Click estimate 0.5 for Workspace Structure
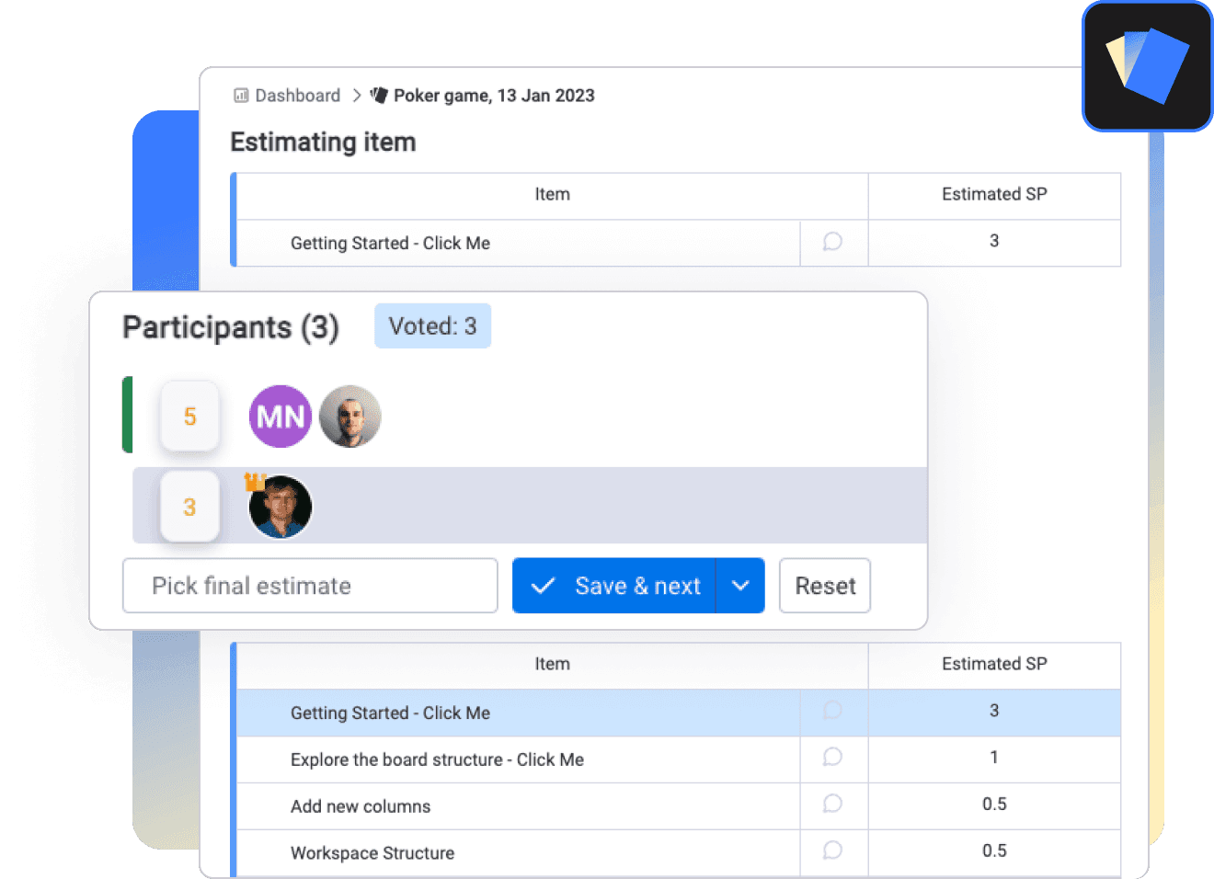Image resolution: width=1214 pixels, height=879 pixels. point(994,851)
